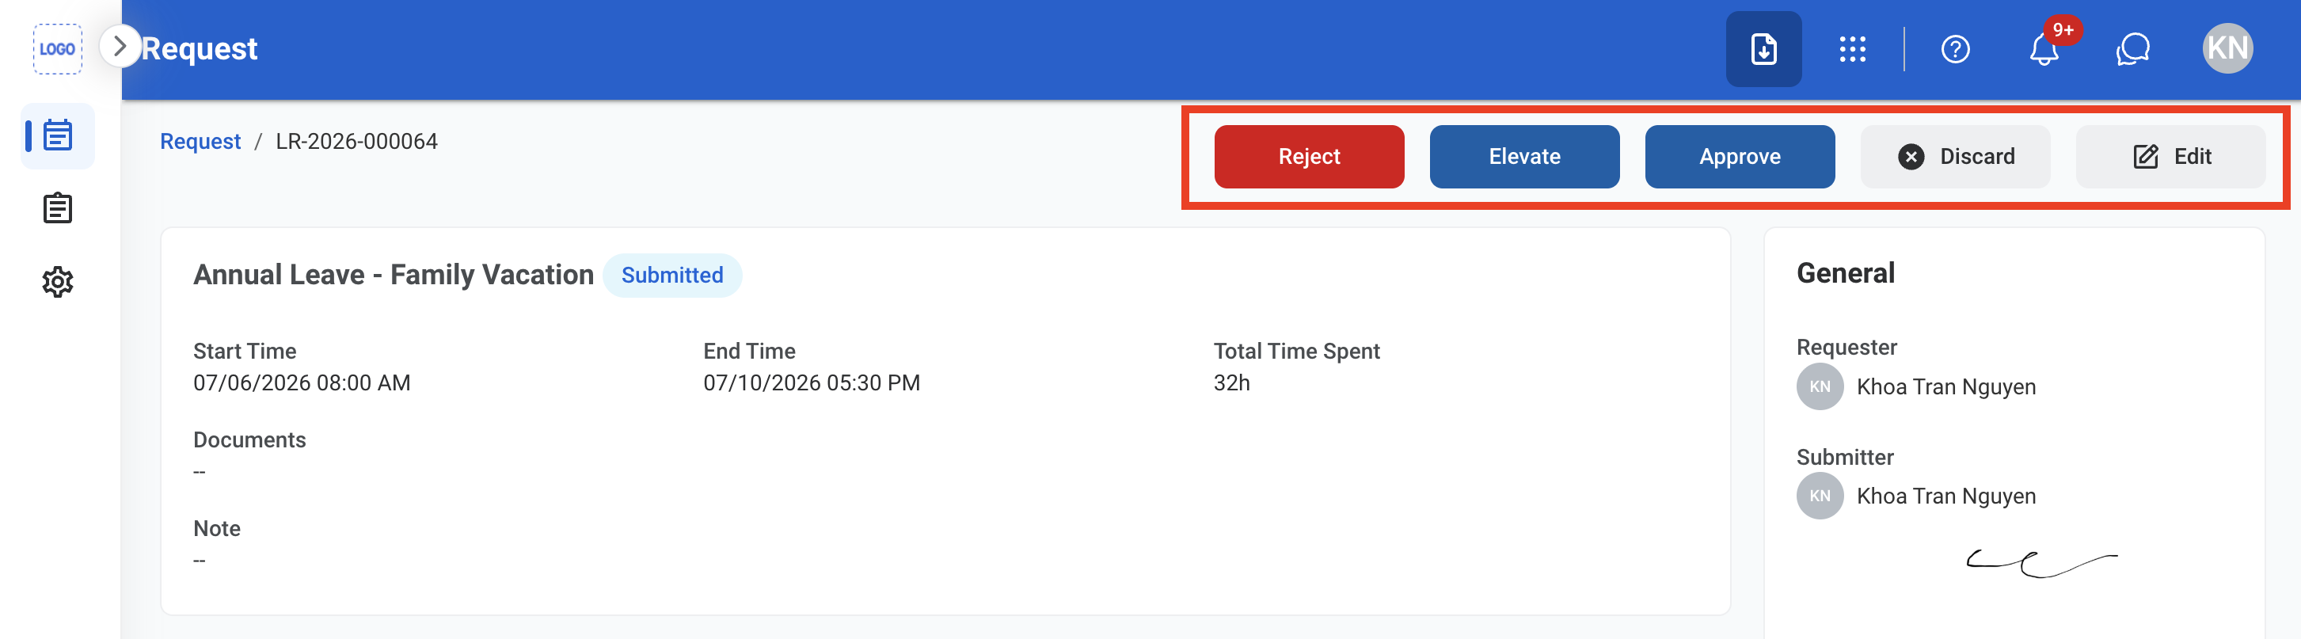Open the KN user profile avatar
This screenshot has height=639, width=2301.
[2227, 48]
